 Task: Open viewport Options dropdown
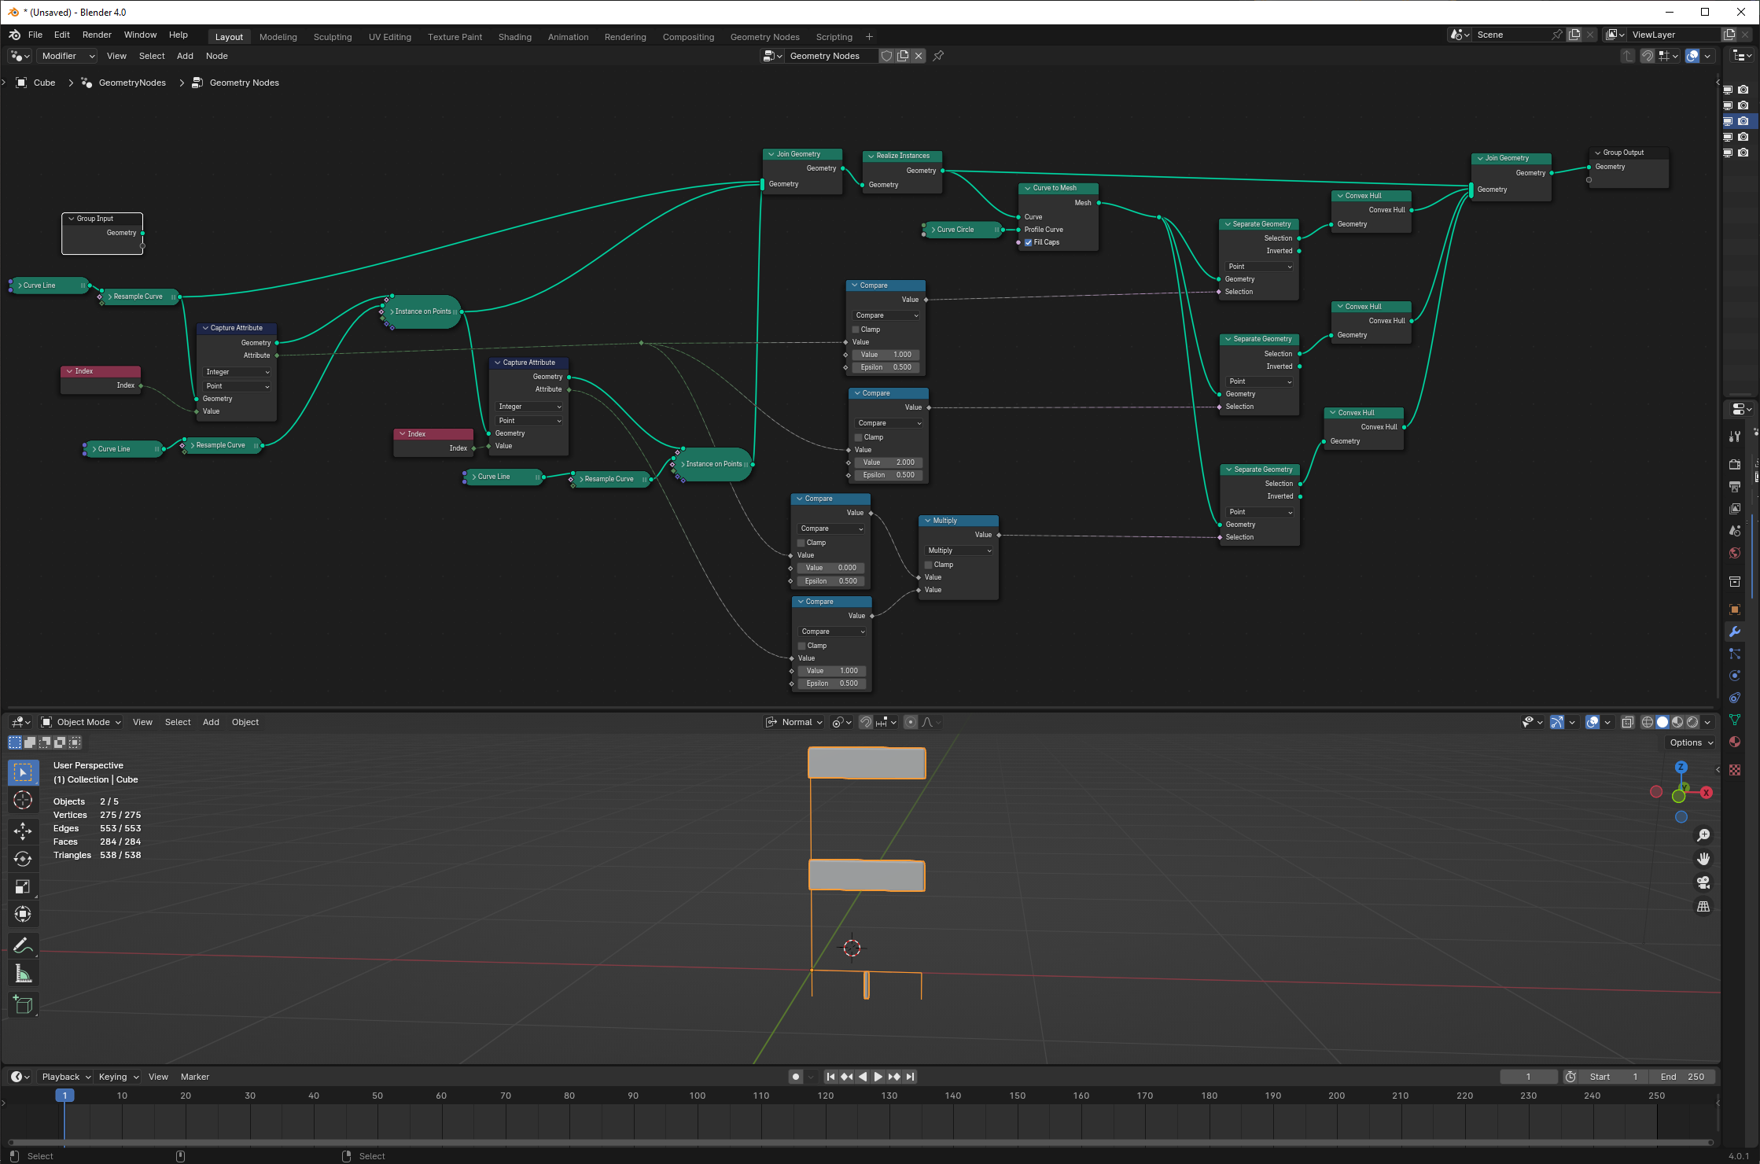point(1690,742)
